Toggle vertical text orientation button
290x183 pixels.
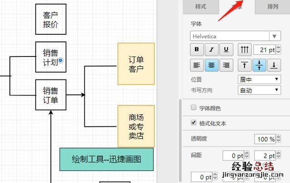[x=245, y=49]
